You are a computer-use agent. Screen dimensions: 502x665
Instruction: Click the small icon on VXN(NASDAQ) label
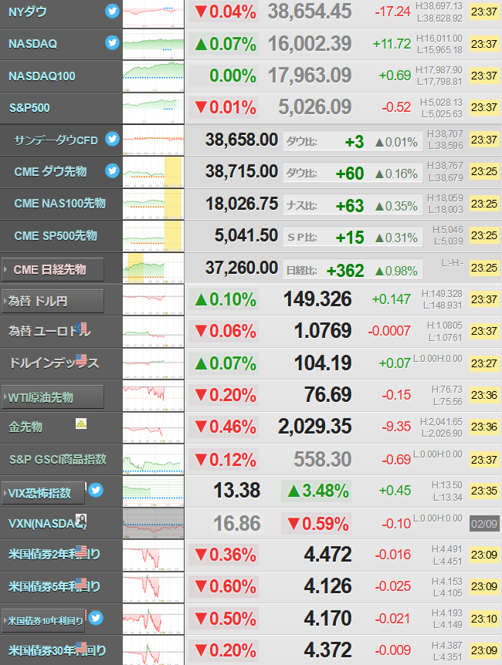(81, 519)
